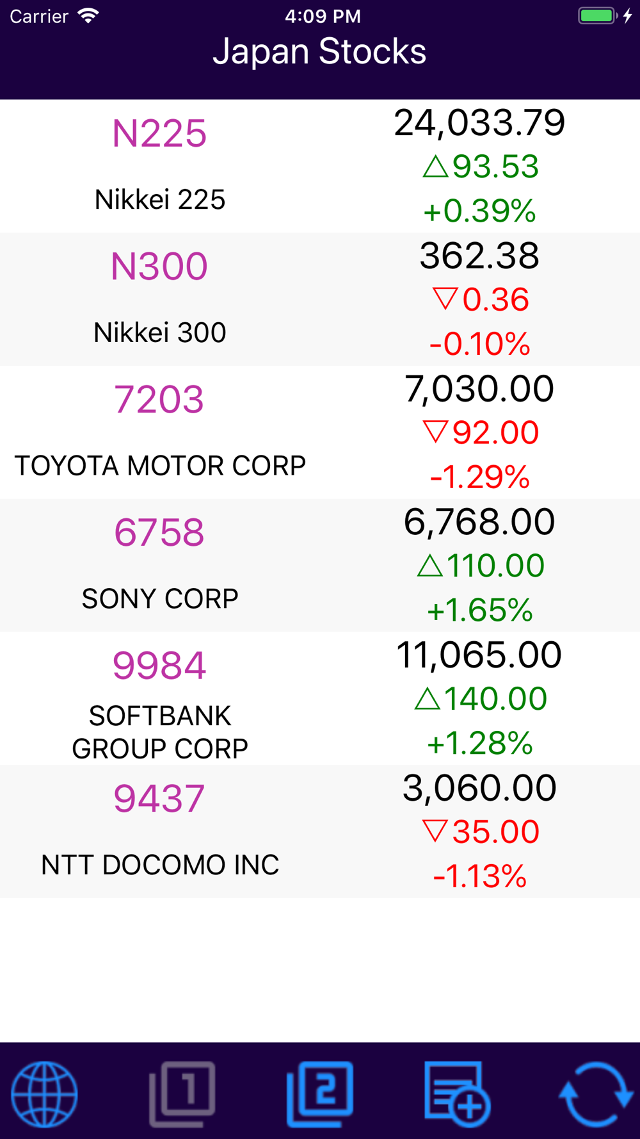Tap the Nikkei 225 price 24,033.79
Image resolution: width=640 pixels, height=1139 pixels.
click(x=479, y=122)
